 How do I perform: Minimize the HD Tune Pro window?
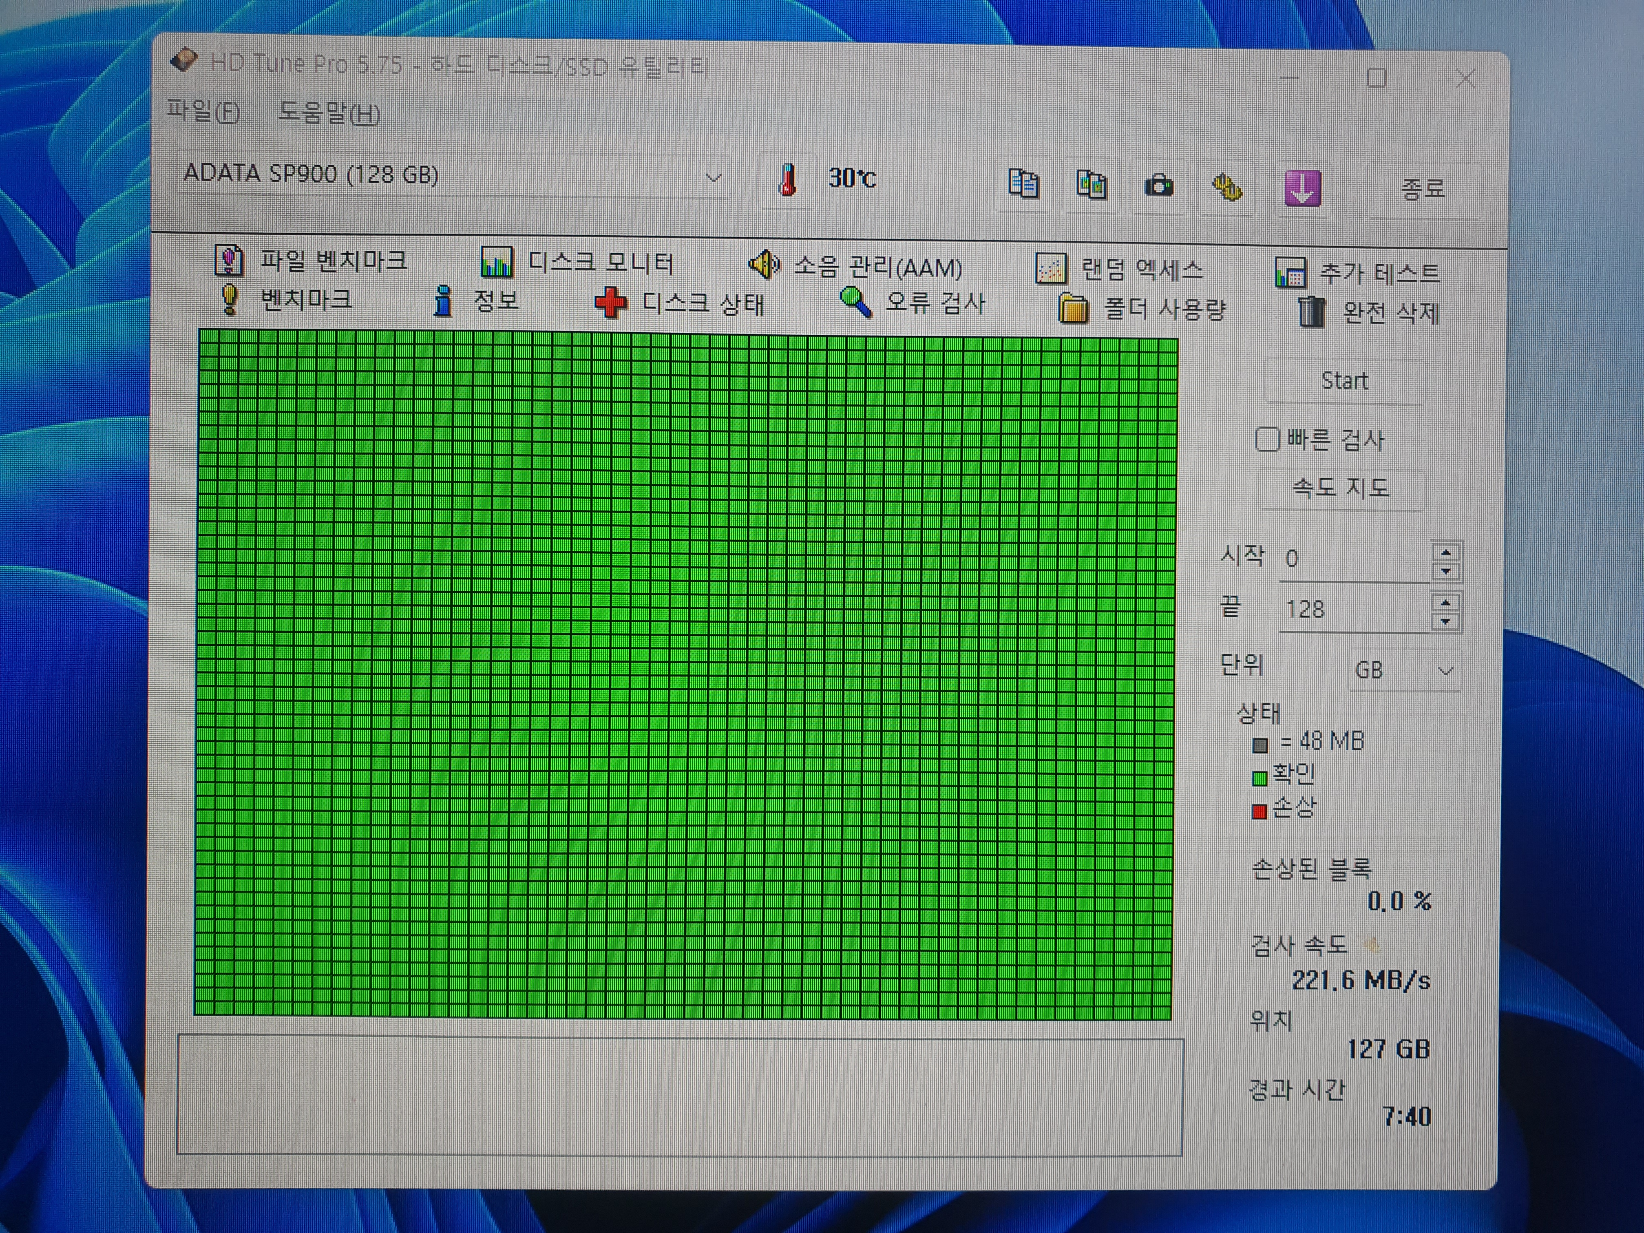coord(1290,77)
